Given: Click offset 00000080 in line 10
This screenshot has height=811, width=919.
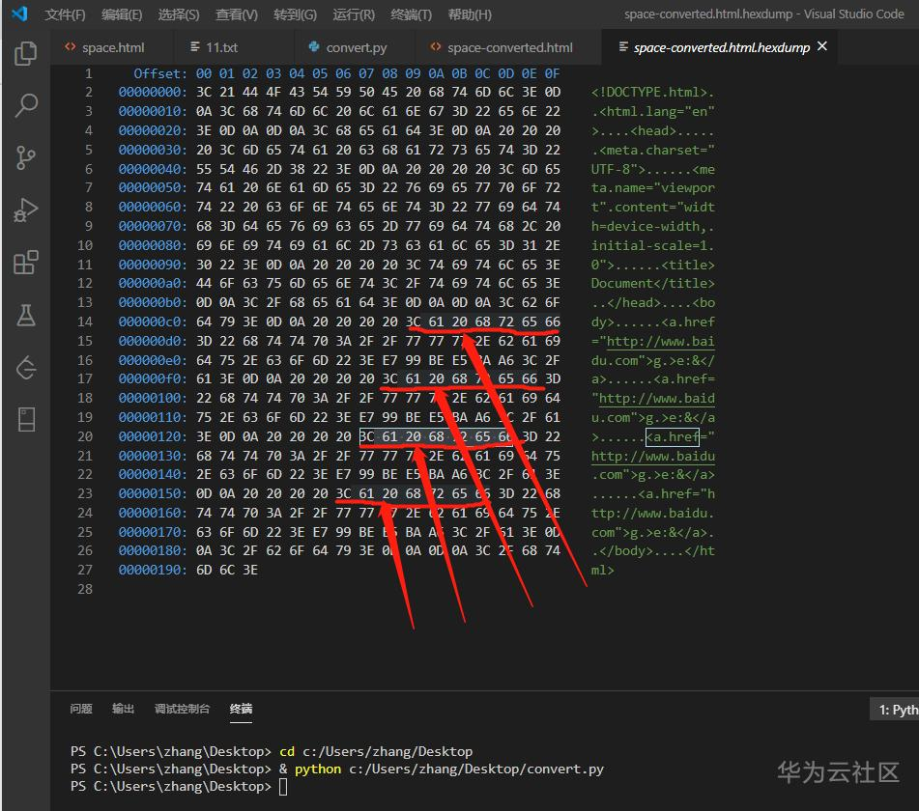Looking at the screenshot, I should 153,245.
